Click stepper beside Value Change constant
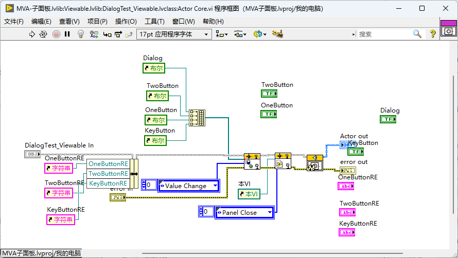This screenshot has width=458, height=258. [x=144, y=185]
